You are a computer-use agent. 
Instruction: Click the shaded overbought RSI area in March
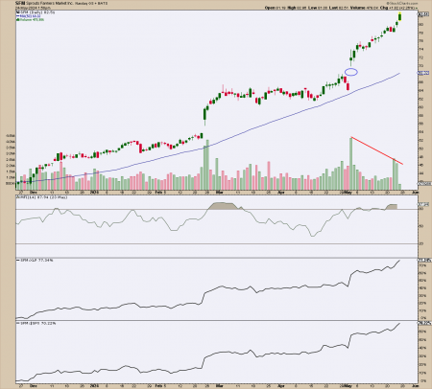(x=224, y=205)
